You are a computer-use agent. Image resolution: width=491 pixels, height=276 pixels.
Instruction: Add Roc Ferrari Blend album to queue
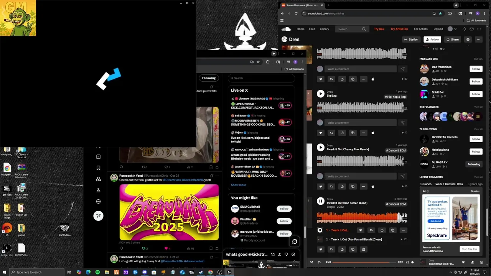point(364,249)
